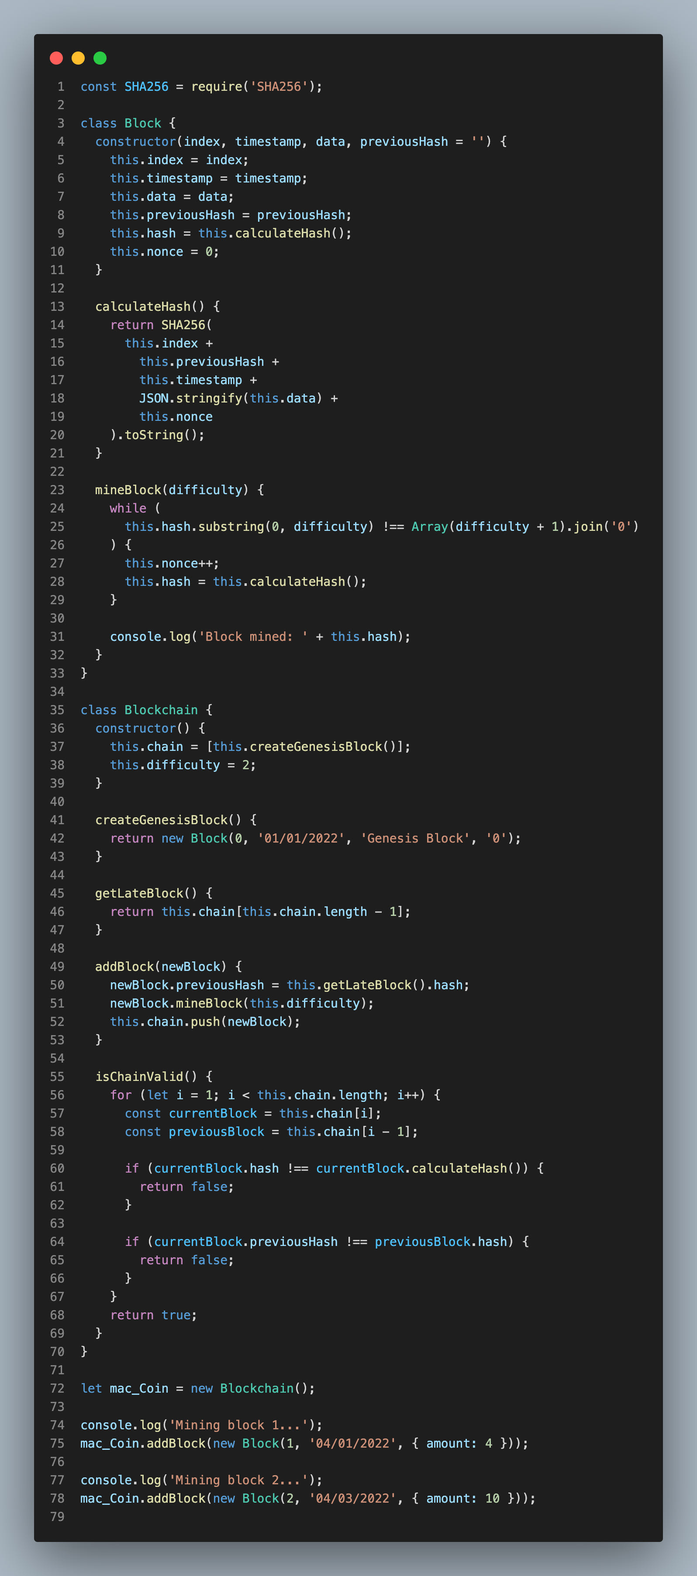Click "let mac_Coin = new Blockchain();"
The height and width of the screenshot is (1576, 697).
(x=198, y=1389)
